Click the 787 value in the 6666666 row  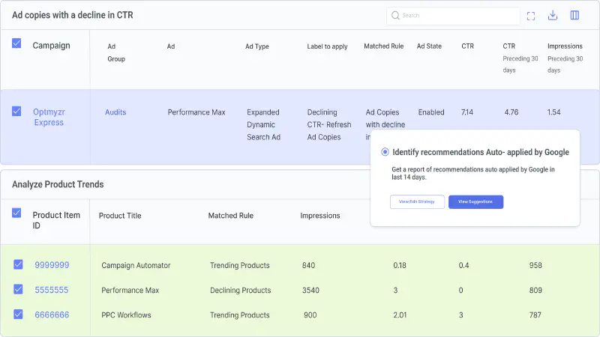(535, 315)
